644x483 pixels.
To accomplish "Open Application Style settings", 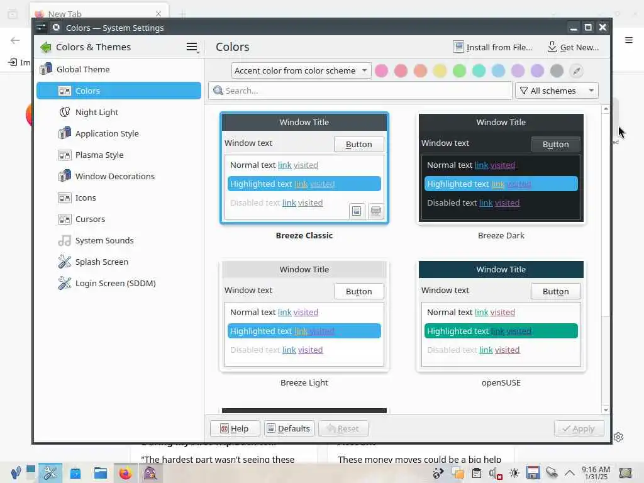I will 119,133.
